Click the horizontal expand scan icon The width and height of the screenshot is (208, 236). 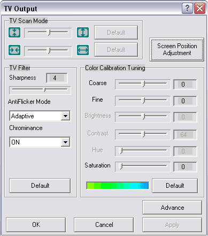(x=83, y=50)
